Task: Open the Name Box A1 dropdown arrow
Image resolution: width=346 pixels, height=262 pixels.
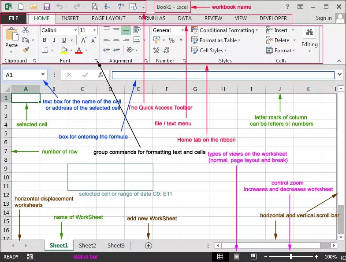Action: [x=43, y=74]
